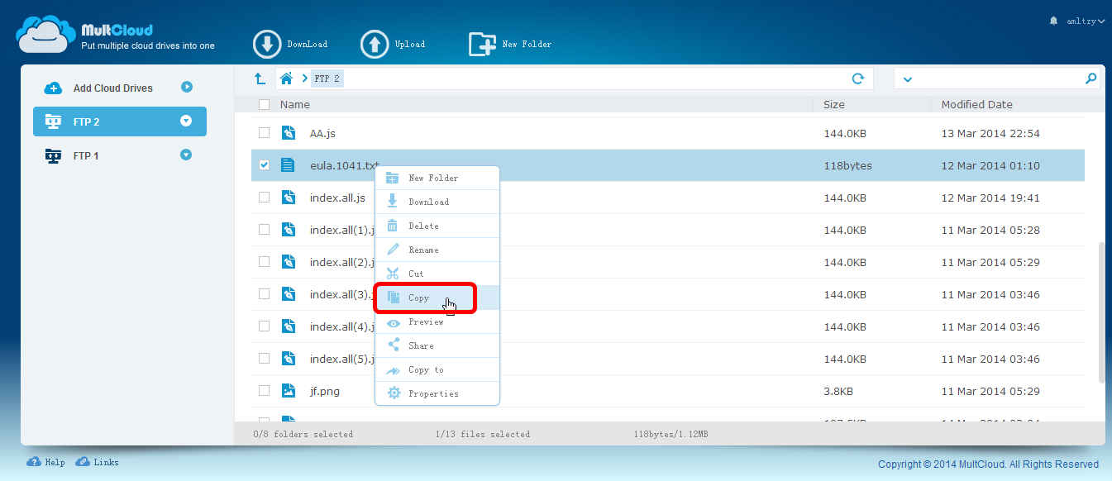Click the search magnifier icon
1112x481 pixels.
point(1091,79)
